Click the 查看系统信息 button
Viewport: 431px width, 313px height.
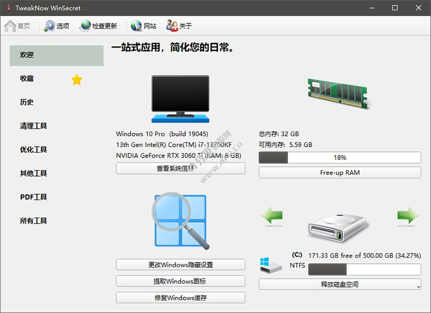(x=180, y=168)
